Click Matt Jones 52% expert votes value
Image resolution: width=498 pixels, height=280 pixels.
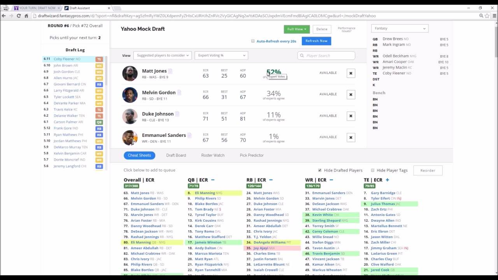point(274,72)
